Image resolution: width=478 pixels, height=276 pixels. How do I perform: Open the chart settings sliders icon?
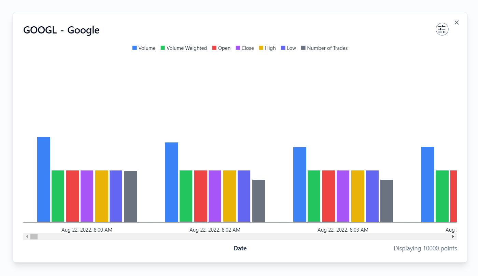click(442, 29)
